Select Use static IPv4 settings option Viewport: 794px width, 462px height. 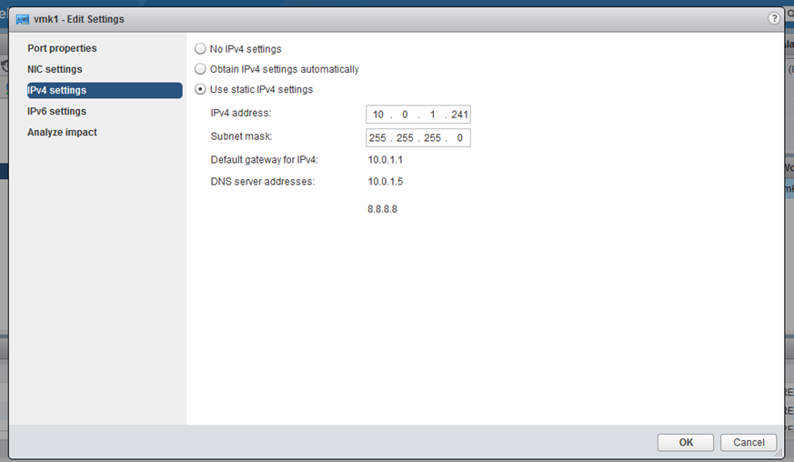click(x=200, y=89)
